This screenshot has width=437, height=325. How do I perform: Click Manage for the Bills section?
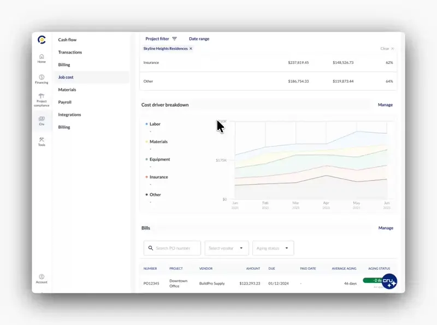pos(386,228)
